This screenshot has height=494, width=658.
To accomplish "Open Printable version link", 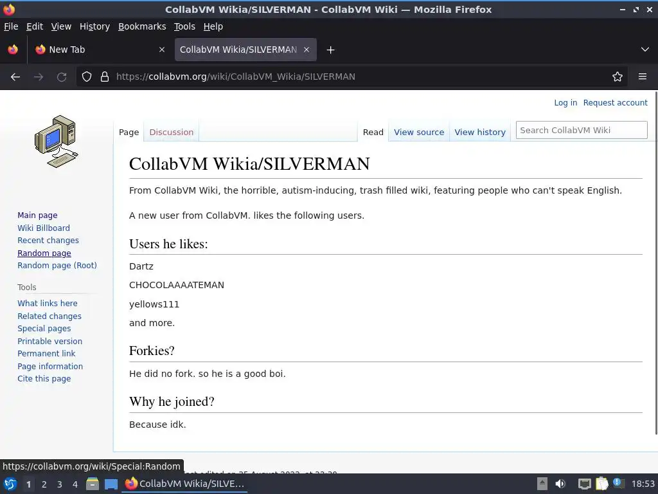I will tap(50, 342).
